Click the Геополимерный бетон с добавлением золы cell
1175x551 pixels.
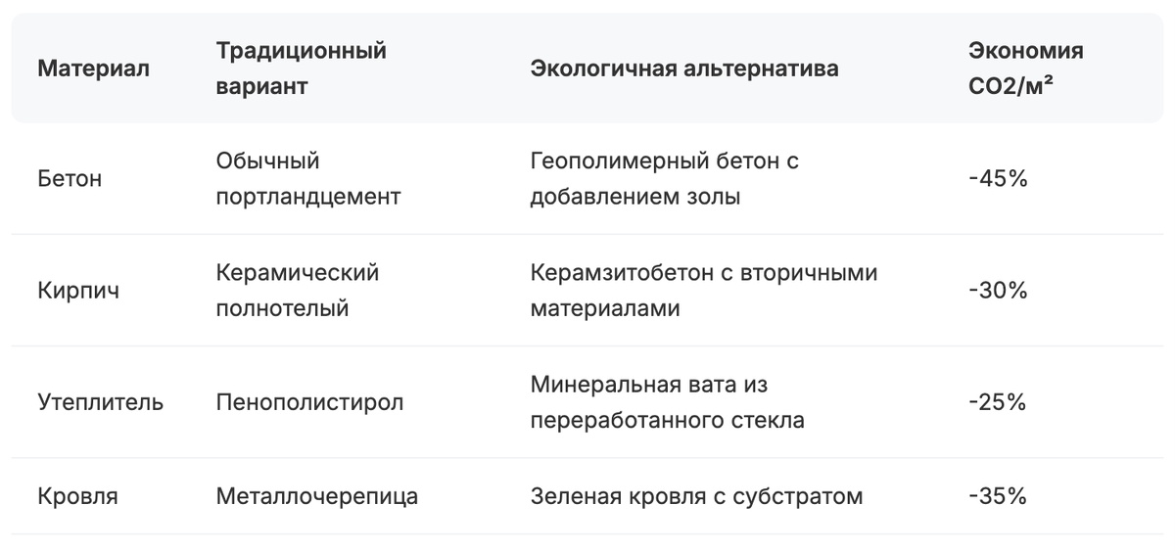665,179
